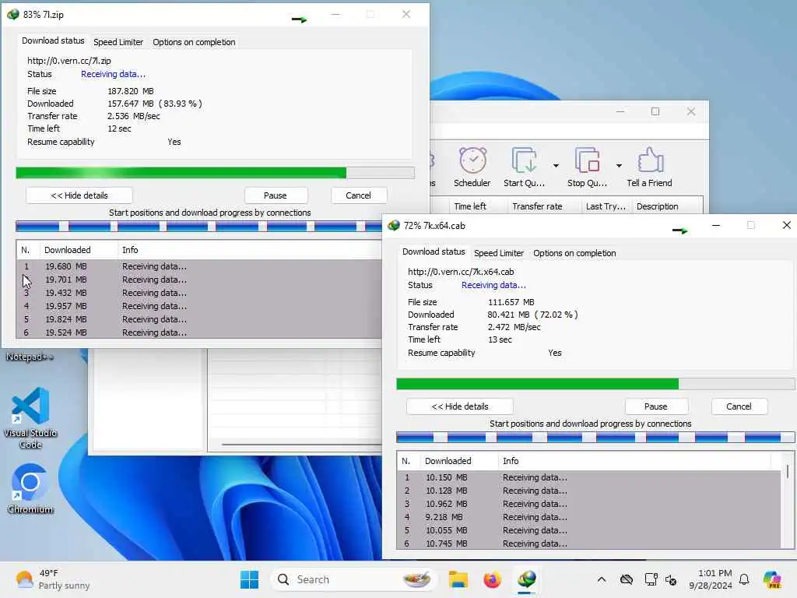797x598 pixels.
Task: Click the IDM icon in 7k.x64.cab title bar
Action: click(394, 225)
